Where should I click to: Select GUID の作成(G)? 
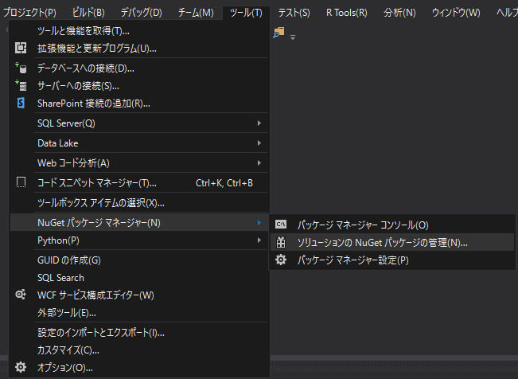click(x=139, y=260)
